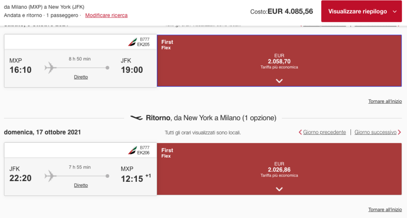Select the First Flex label on outbound fare
The width and height of the screenshot is (407, 218).
click(167, 45)
